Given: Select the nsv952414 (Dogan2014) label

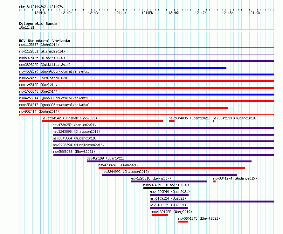Looking at the screenshot, I should pyautogui.click(x=39, y=111).
